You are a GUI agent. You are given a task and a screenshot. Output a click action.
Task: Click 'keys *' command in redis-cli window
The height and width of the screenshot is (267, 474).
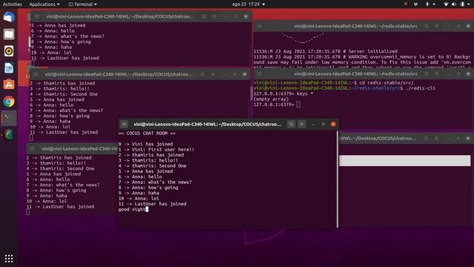click(304, 93)
